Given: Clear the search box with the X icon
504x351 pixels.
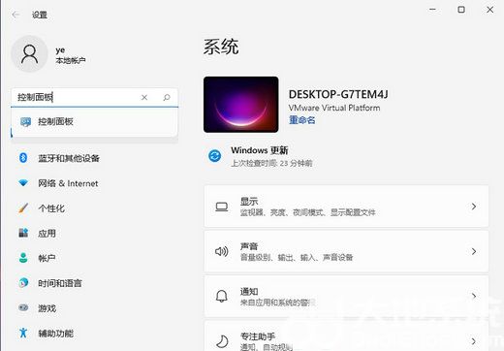Looking at the screenshot, I should point(144,97).
